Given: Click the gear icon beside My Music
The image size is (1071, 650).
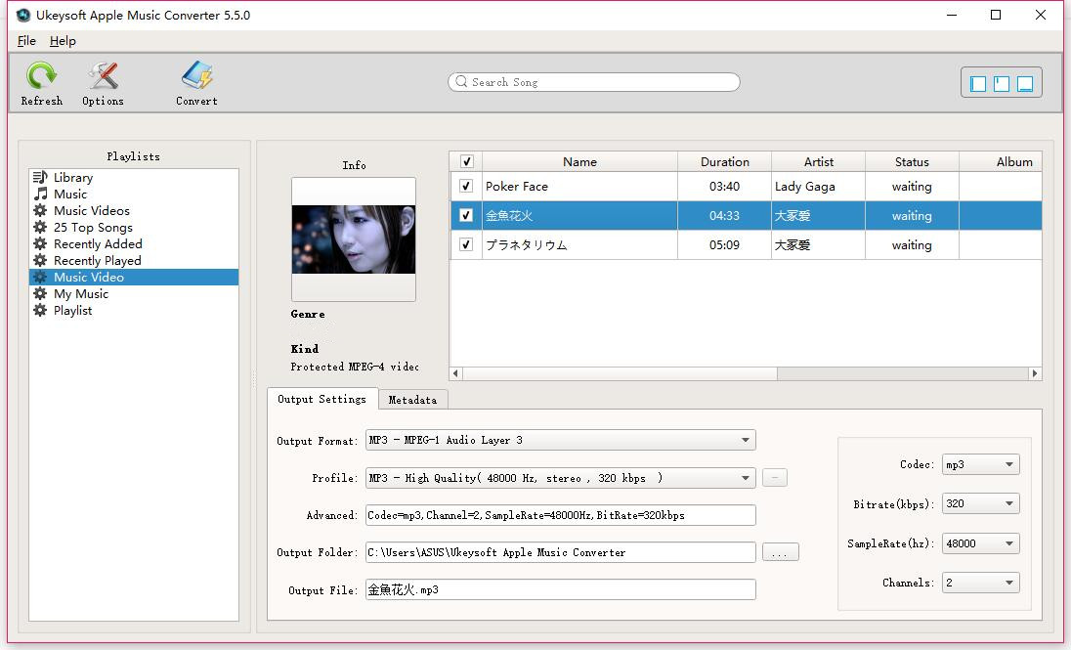Looking at the screenshot, I should [40, 293].
